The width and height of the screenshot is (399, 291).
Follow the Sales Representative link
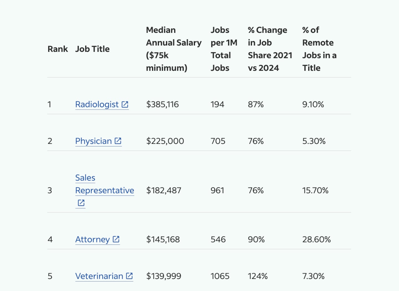coord(104,190)
